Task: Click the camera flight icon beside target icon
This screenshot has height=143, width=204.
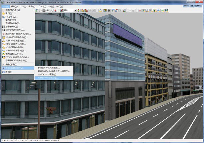Action: click(x=48, y=10)
